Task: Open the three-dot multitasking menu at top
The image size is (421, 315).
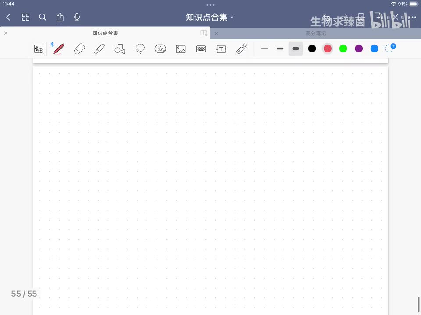Action: click(x=210, y=5)
